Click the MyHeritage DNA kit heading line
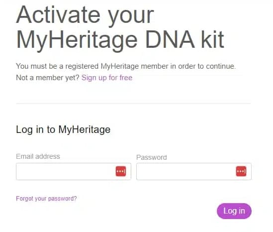Screen dimensions: 273x232 [120, 40]
